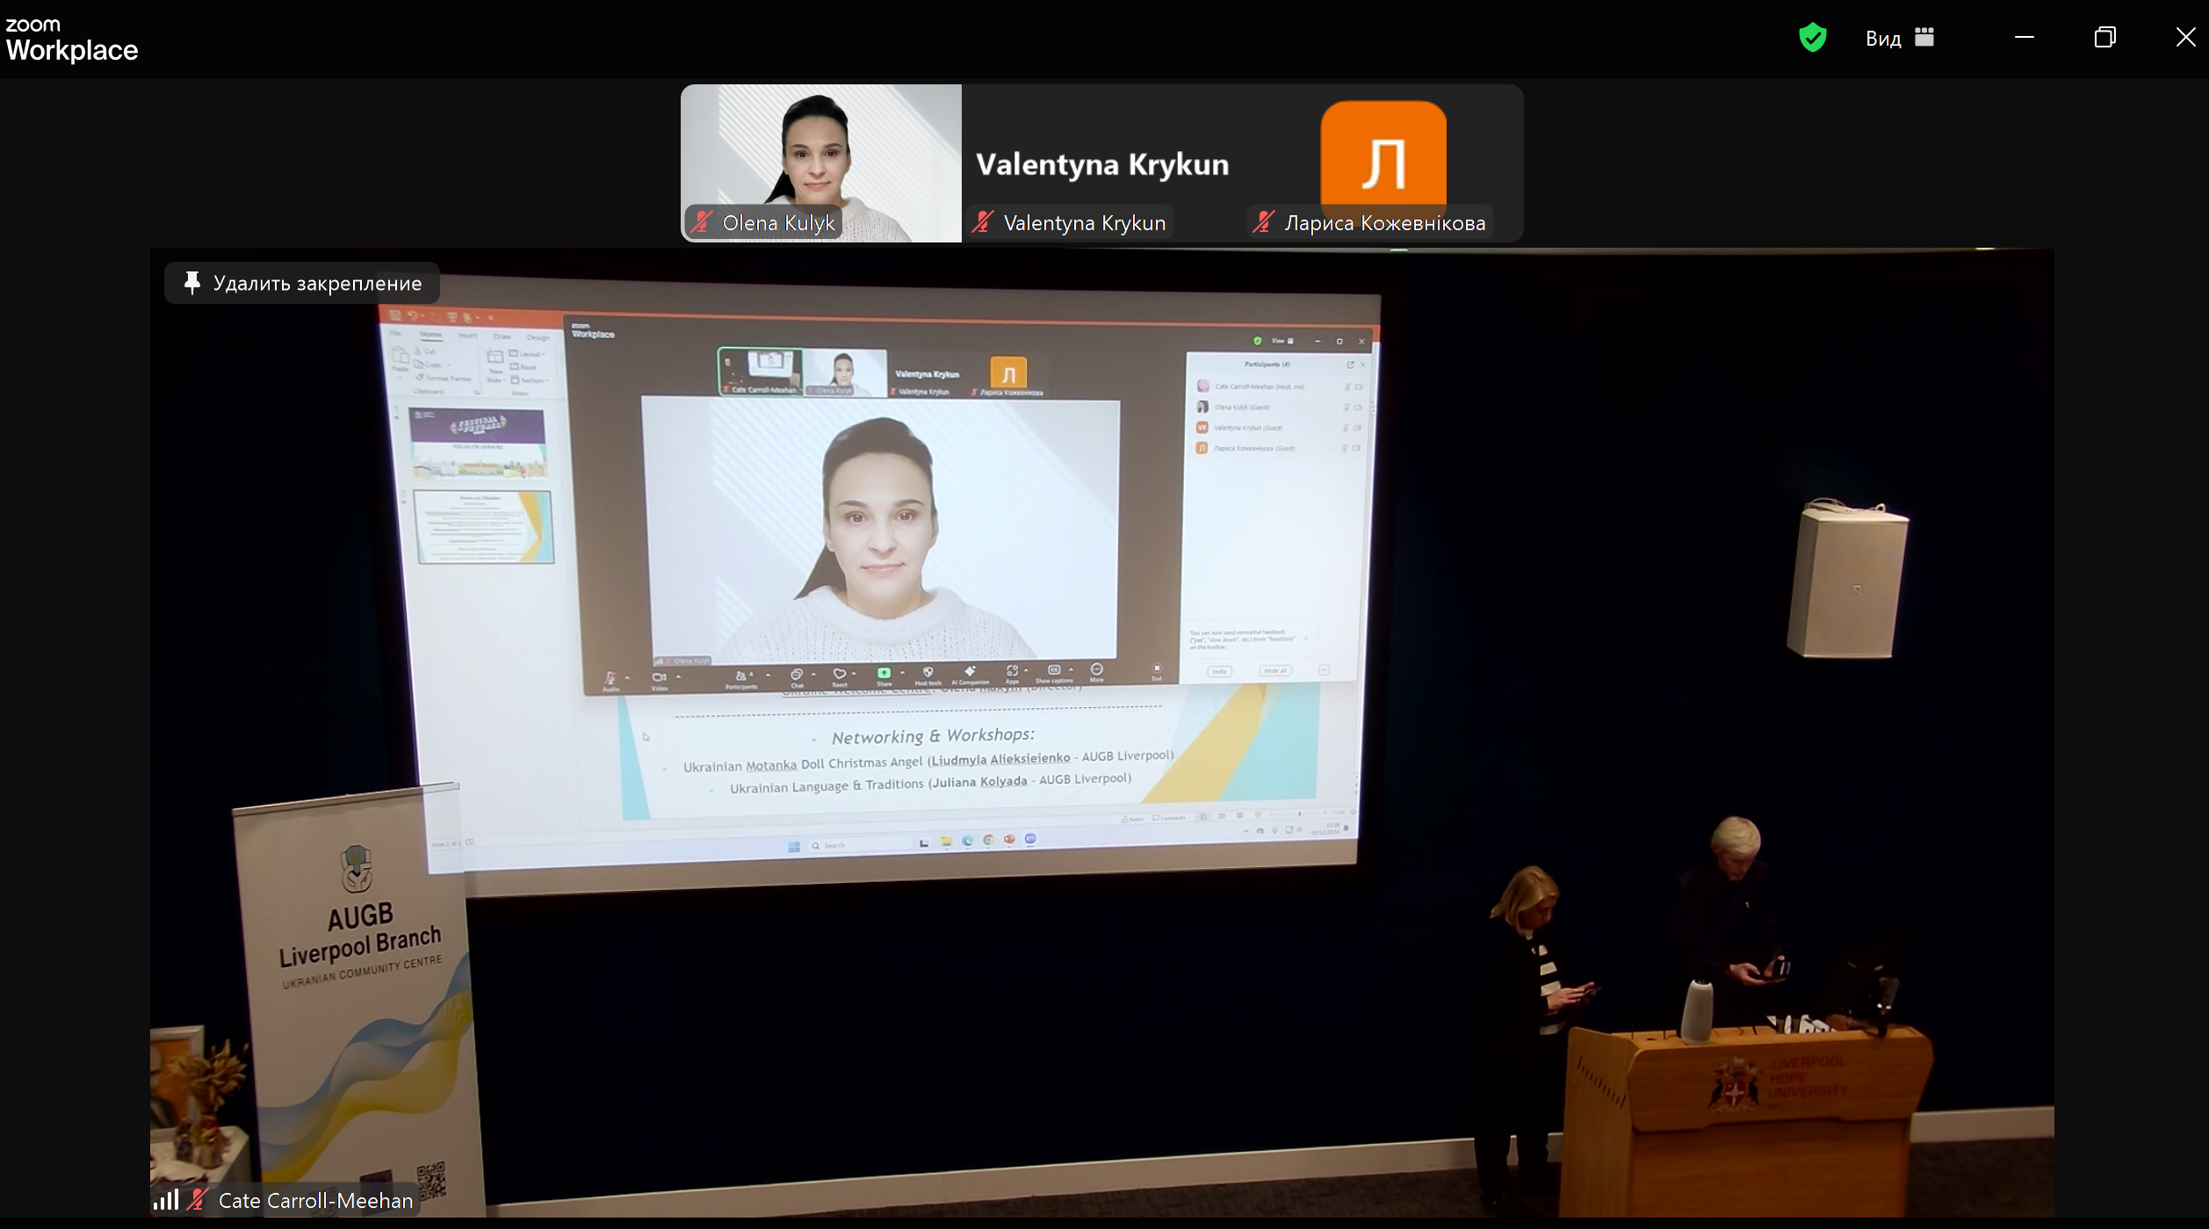
Task: Close the Zoom meeting window
Action: (x=2186, y=37)
